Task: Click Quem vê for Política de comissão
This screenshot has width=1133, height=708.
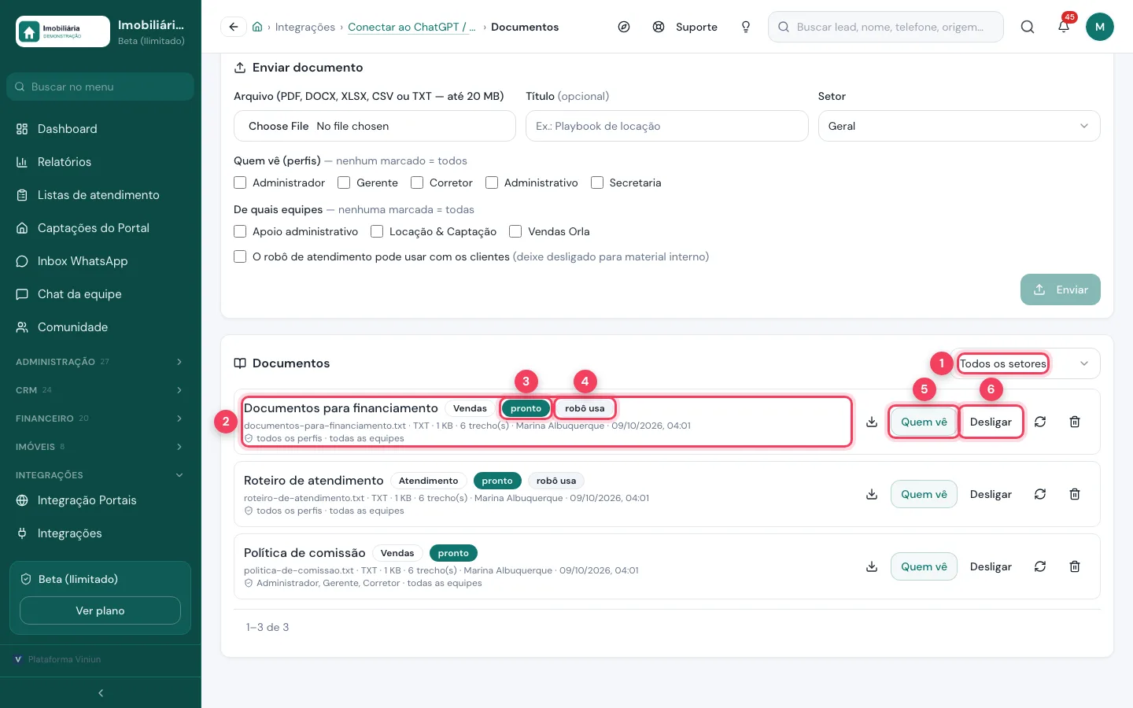Action: point(924,566)
